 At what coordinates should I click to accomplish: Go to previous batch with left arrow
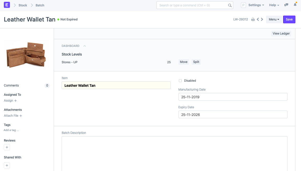coord(258,19)
